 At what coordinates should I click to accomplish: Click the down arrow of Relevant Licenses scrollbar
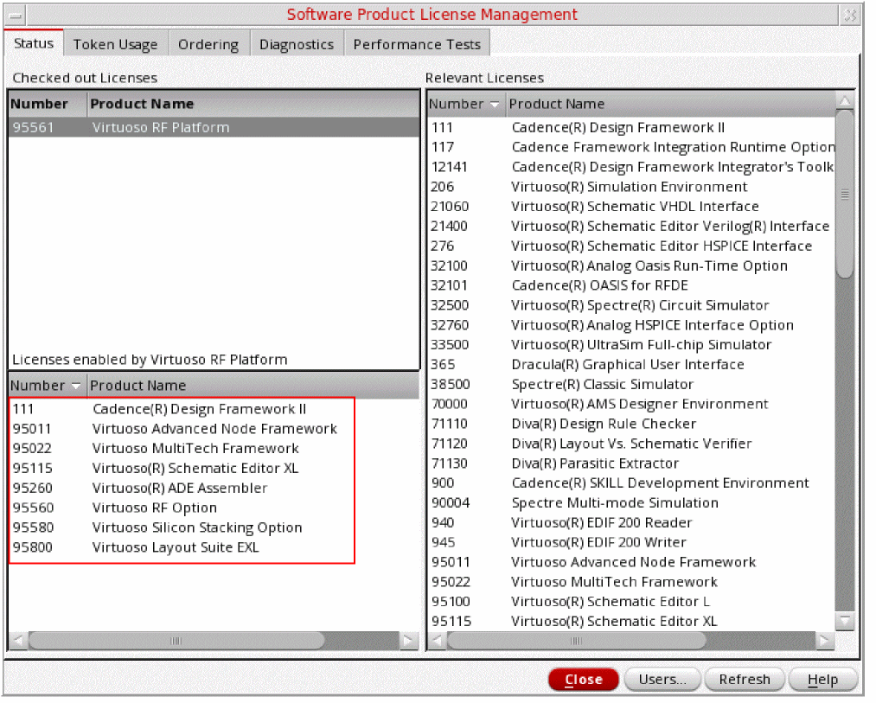pos(845,621)
